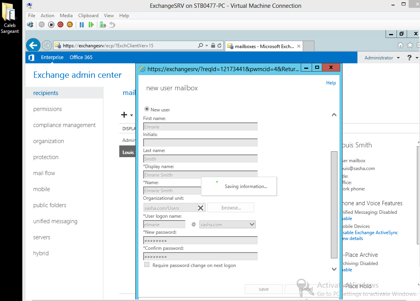Click the red Shut Down toolbar icon
This screenshot has width=420, height=301.
pos(61,25)
